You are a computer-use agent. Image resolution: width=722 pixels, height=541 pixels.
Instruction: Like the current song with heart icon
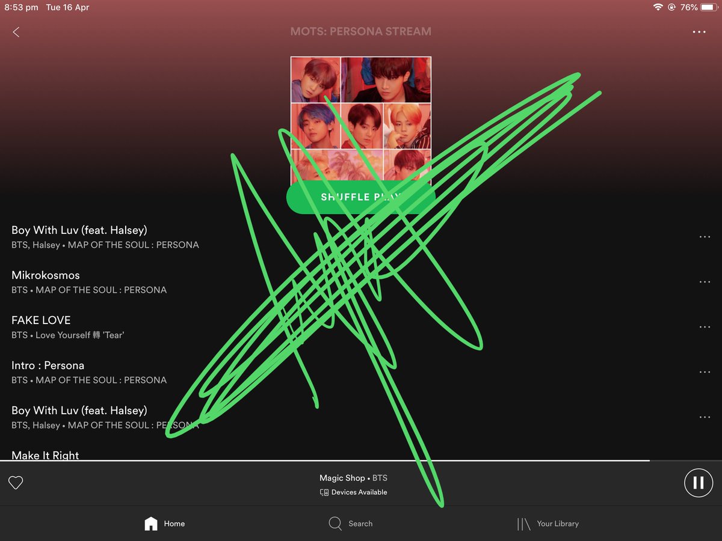[x=16, y=483]
